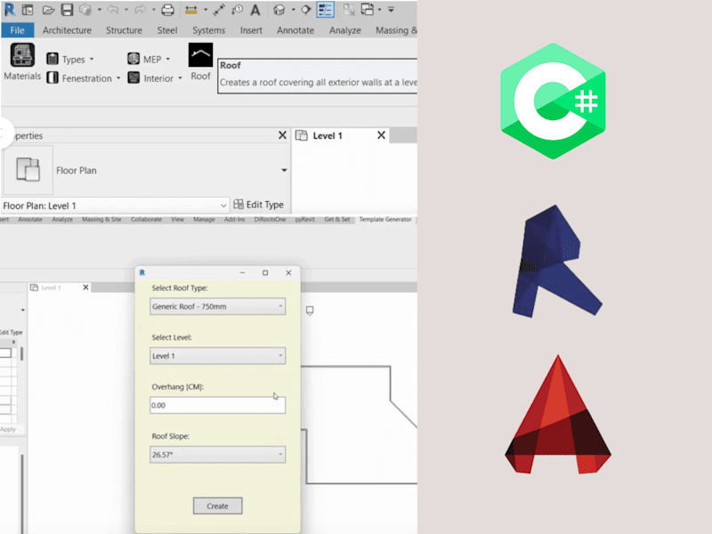Image resolution: width=712 pixels, height=534 pixels.
Task: Switch to the Steel ribbon tab
Action: point(167,30)
